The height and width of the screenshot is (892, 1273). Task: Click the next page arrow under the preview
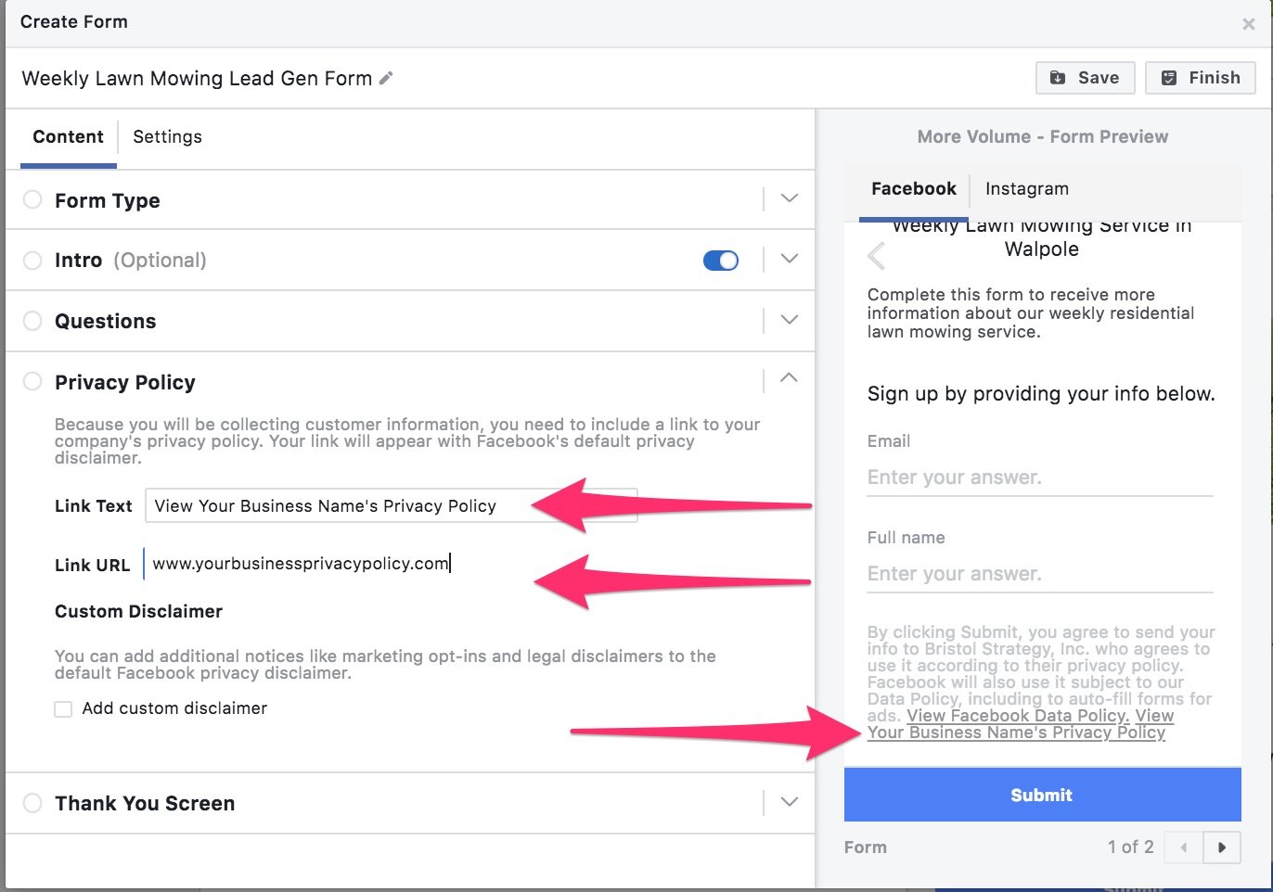[1222, 847]
